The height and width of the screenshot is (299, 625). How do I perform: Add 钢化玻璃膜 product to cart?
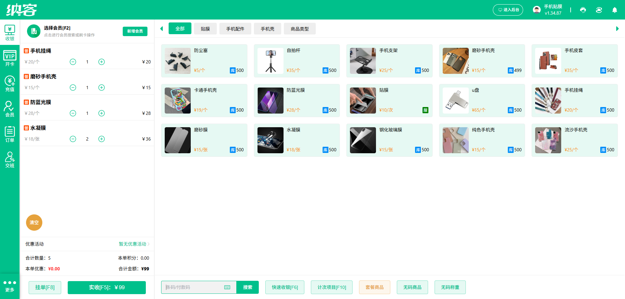[389, 140]
